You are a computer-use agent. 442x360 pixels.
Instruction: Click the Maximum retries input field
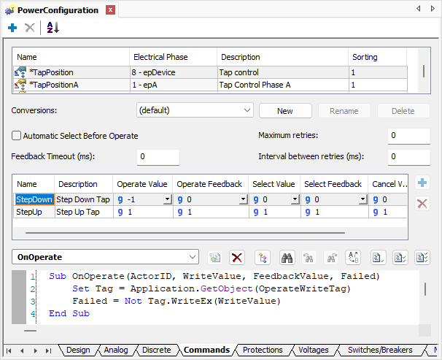[x=408, y=136]
